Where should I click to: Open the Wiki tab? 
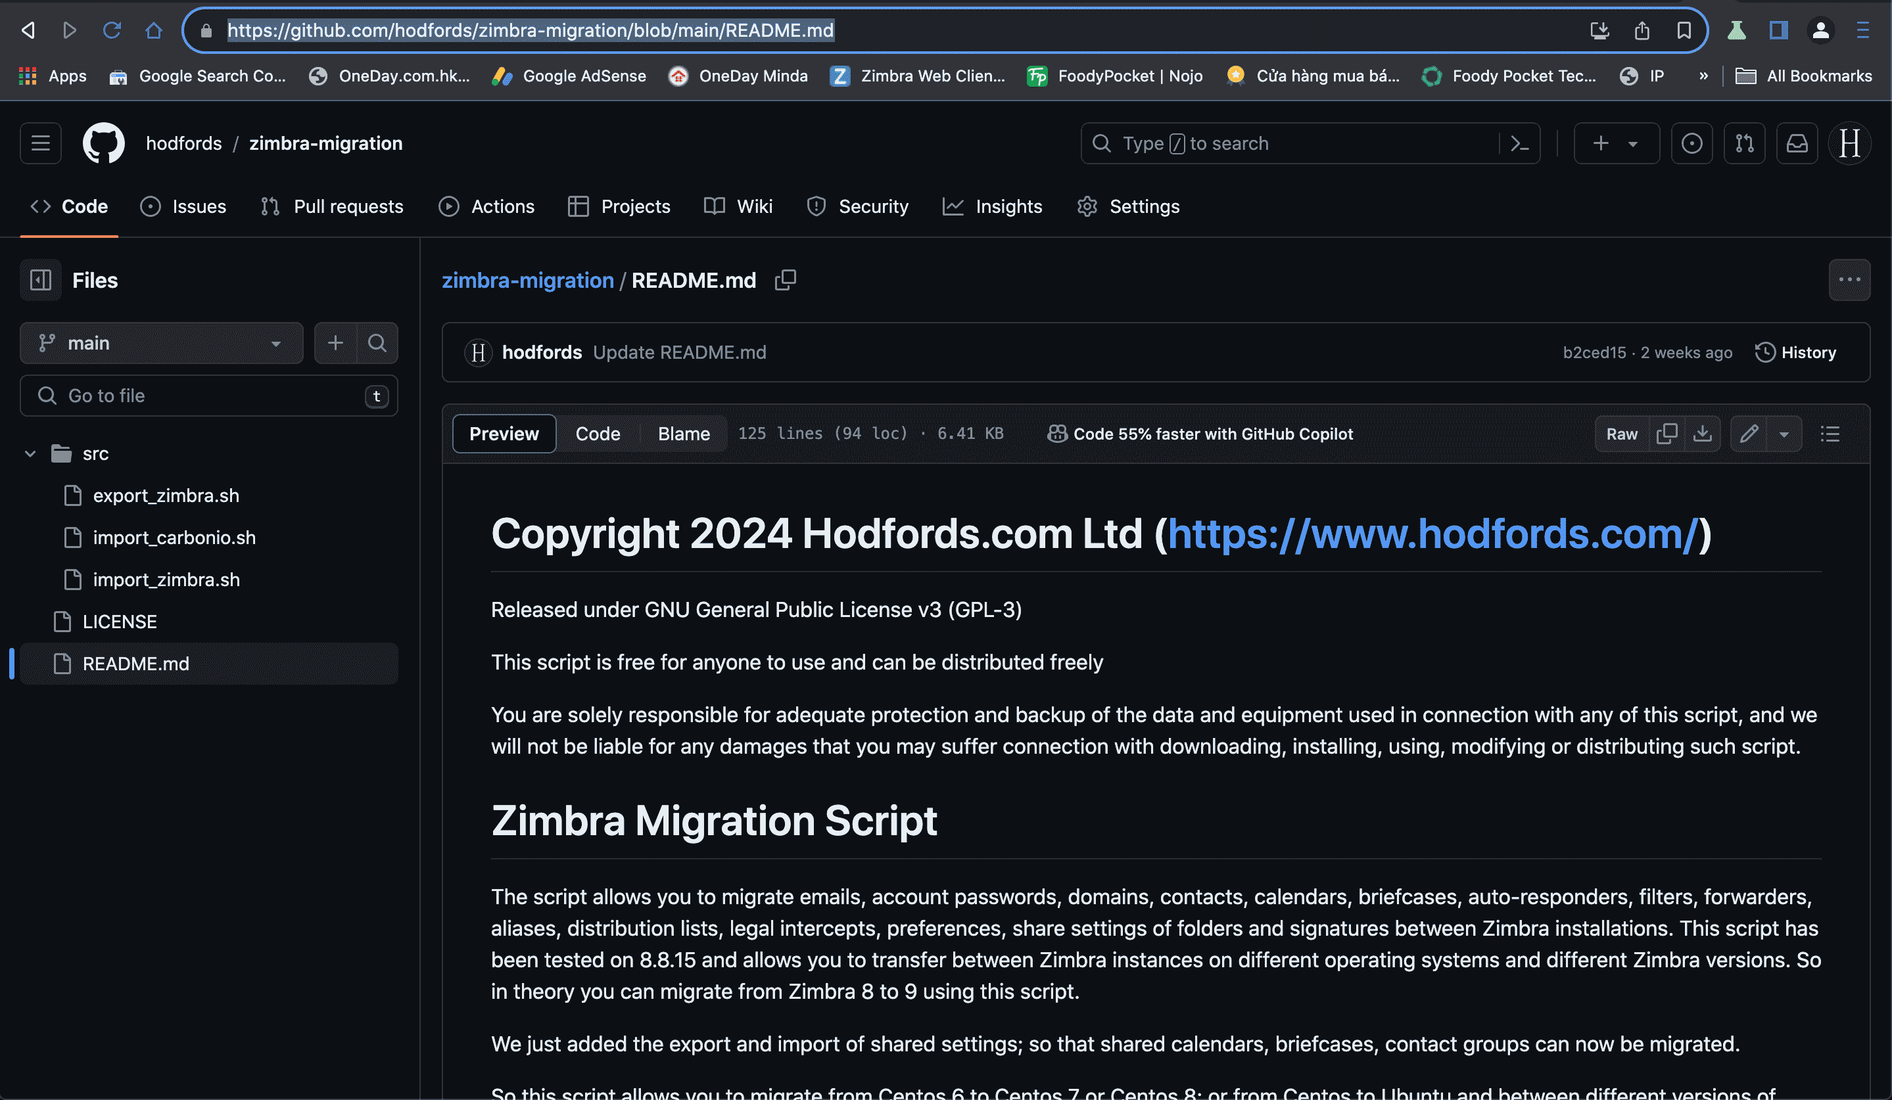[739, 206]
